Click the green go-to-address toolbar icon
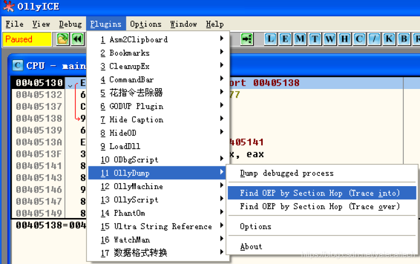This screenshot has width=420, height=264. pyautogui.click(x=247, y=39)
